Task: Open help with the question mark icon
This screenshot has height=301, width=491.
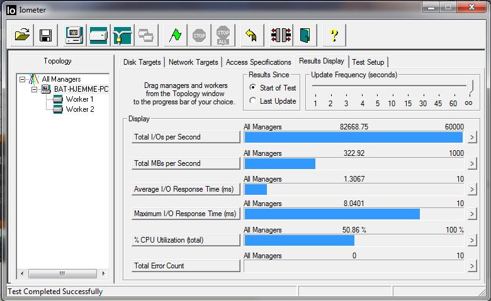Action: (334, 35)
